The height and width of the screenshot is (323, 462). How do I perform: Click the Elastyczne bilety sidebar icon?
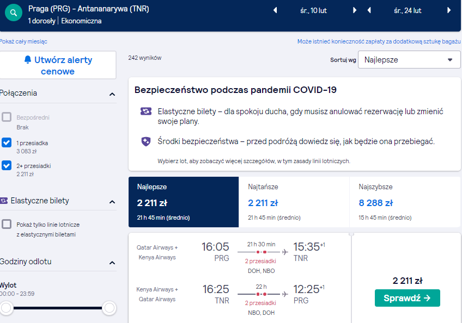point(4,201)
